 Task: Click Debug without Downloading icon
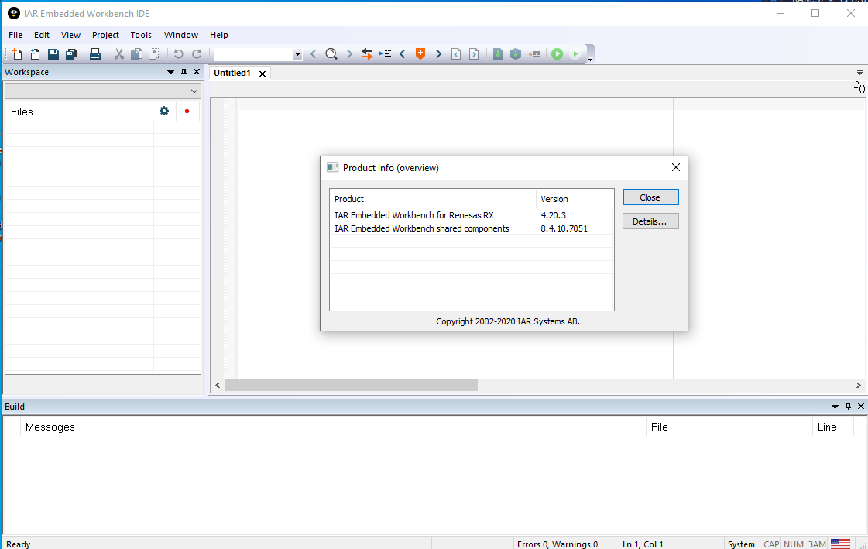(576, 53)
